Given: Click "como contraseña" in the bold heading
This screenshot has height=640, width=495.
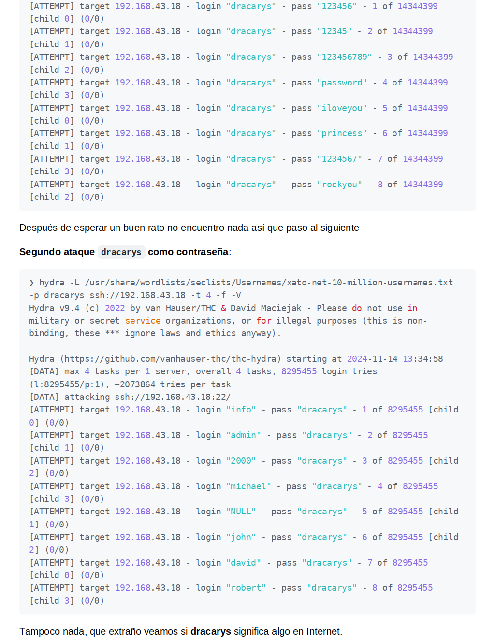Looking at the screenshot, I should (x=188, y=252).
